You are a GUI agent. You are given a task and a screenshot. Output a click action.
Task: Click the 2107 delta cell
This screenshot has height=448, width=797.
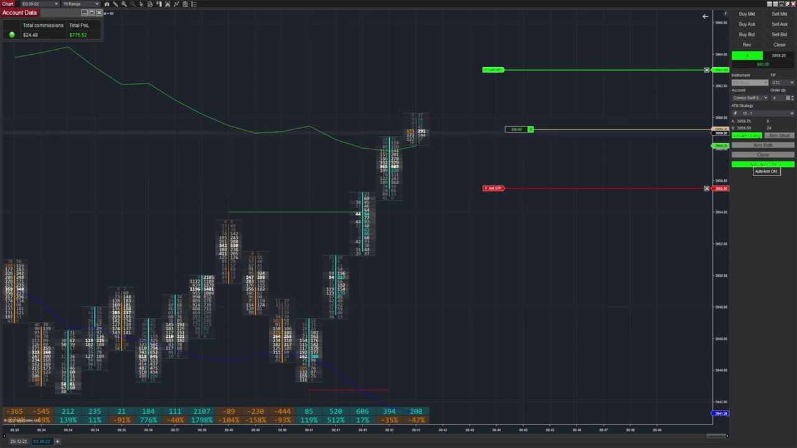(202, 411)
